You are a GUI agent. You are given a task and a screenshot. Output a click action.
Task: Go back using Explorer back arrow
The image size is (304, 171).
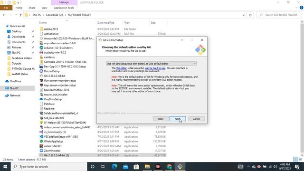tap(4, 15)
